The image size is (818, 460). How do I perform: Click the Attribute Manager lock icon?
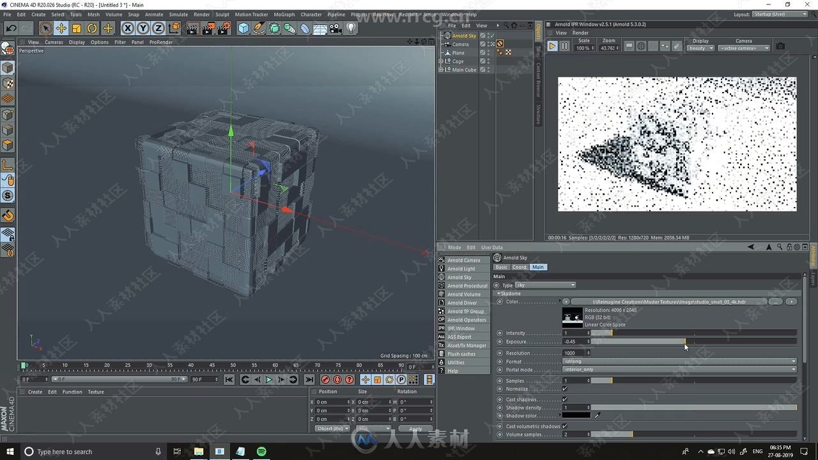(789, 247)
